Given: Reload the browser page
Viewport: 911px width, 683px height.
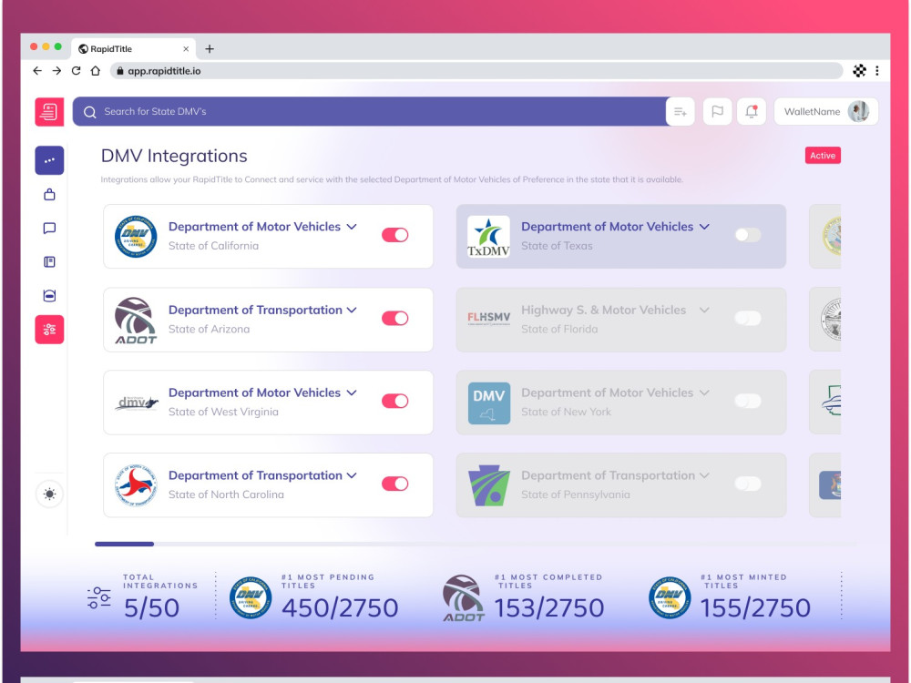Looking at the screenshot, I should click(77, 71).
